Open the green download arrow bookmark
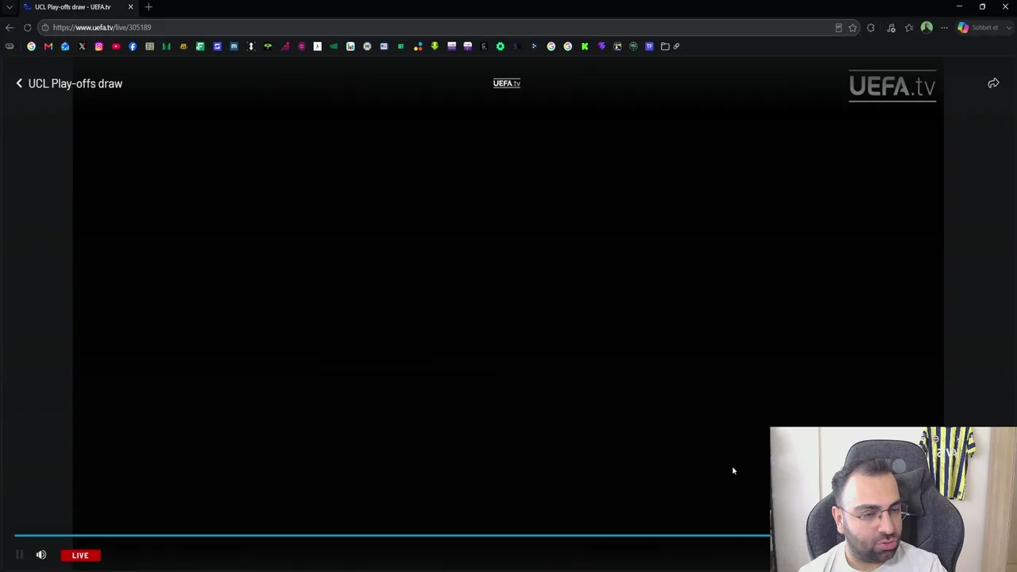The image size is (1017, 572). pos(435,46)
